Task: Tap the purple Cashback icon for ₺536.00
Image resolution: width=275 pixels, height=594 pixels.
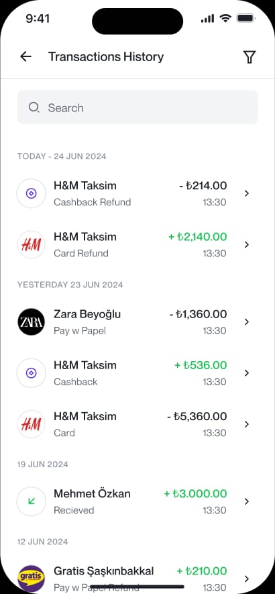Action: pos(31,373)
